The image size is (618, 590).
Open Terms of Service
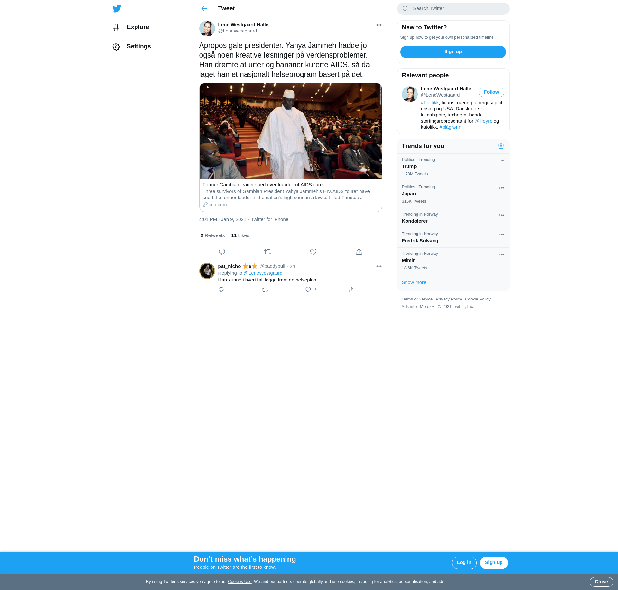(x=417, y=299)
